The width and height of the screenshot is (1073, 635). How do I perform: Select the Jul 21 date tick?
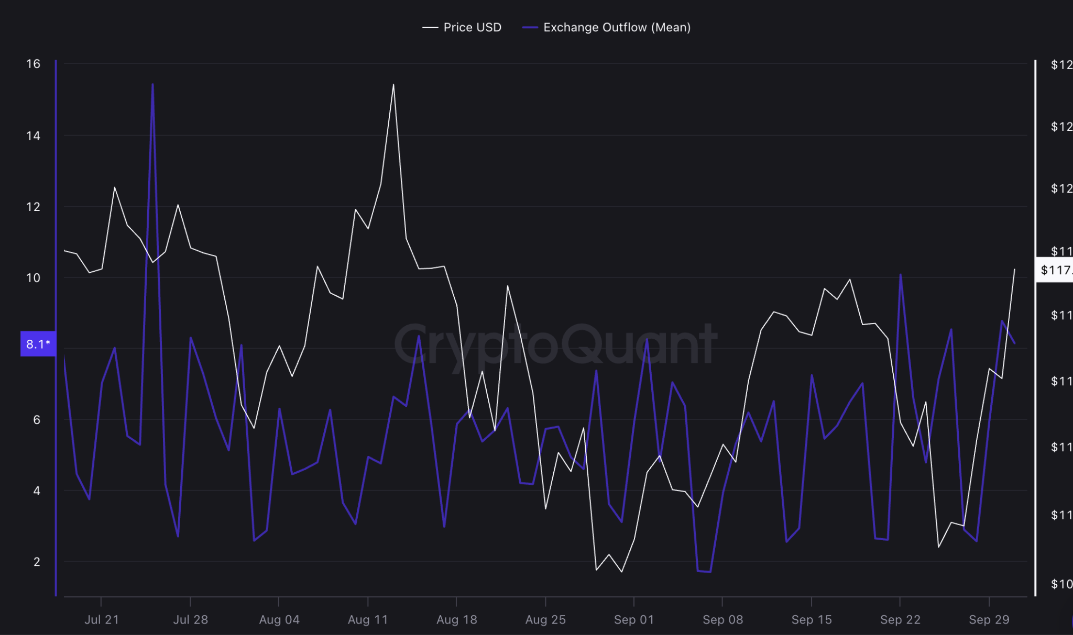[x=102, y=619]
